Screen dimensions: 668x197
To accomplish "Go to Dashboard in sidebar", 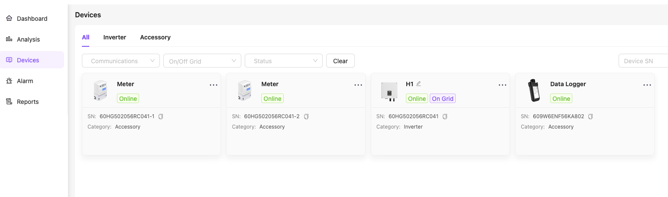I will pyautogui.click(x=32, y=19).
